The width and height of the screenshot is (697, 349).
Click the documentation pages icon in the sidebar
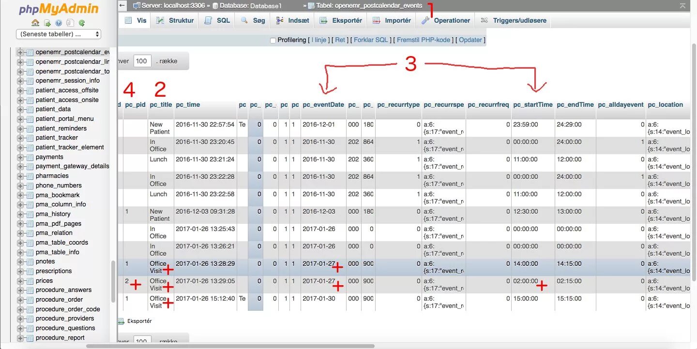point(70,23)
